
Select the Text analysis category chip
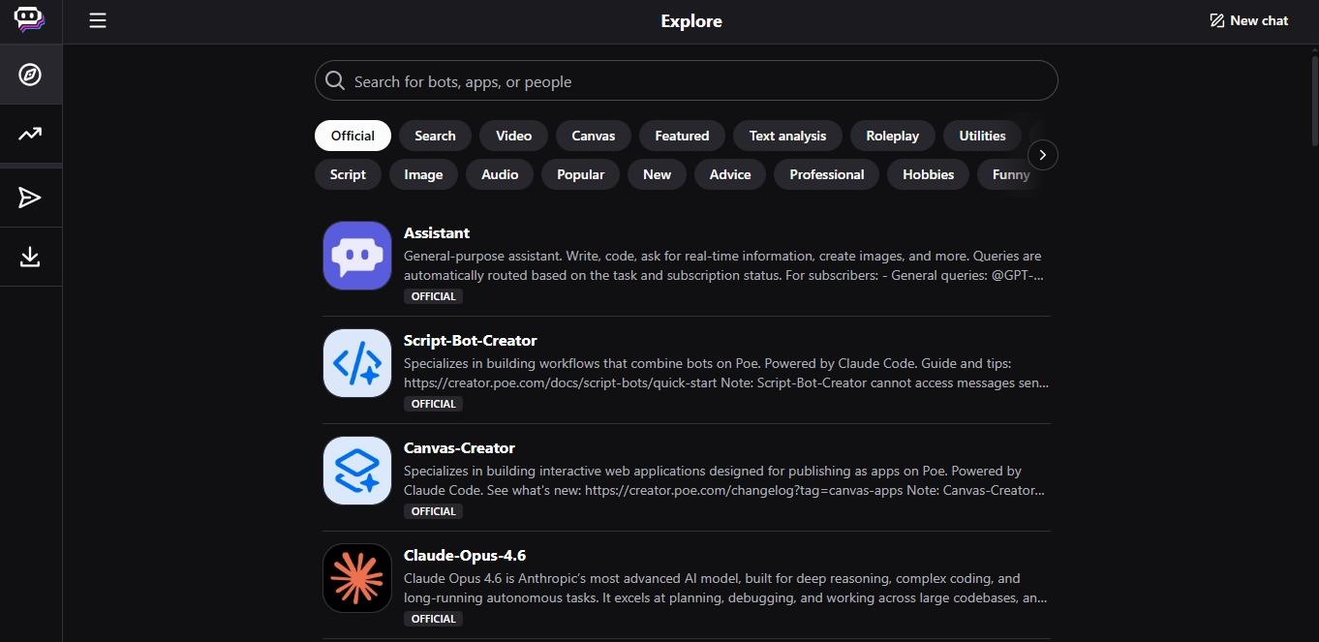(787, 136)
